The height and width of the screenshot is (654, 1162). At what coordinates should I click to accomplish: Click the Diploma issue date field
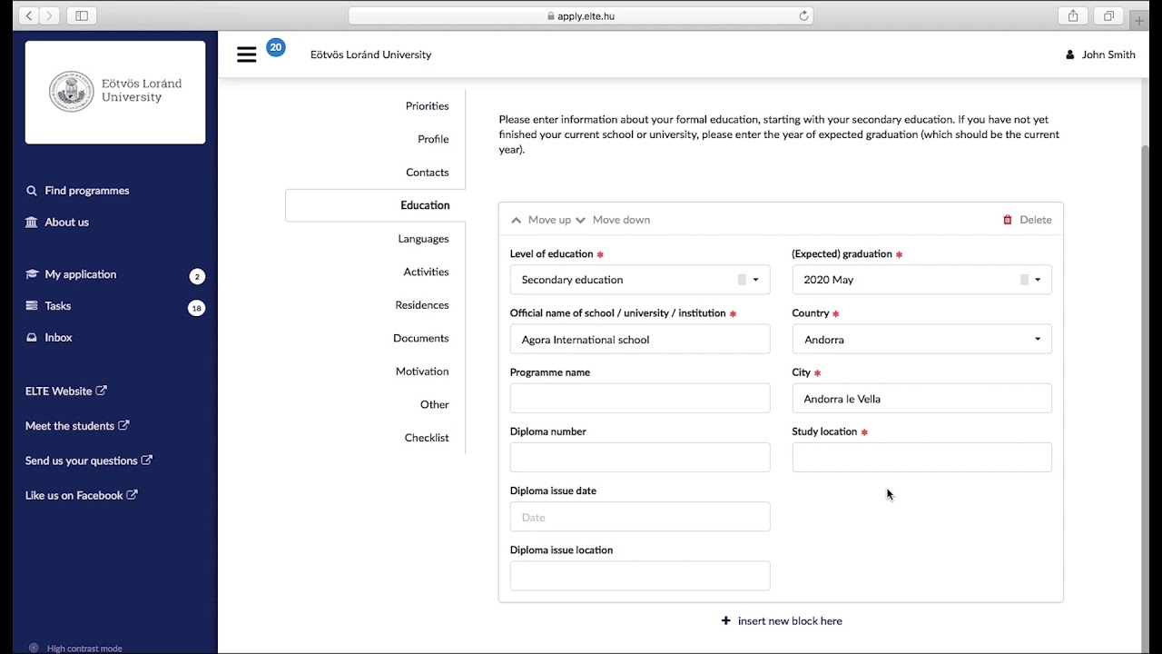tap(640, 517)
